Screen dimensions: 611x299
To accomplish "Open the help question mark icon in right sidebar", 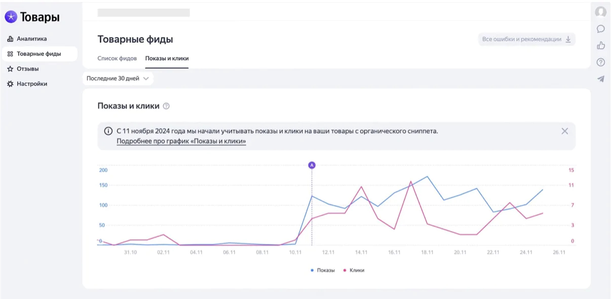I will [x=601, y=62].
